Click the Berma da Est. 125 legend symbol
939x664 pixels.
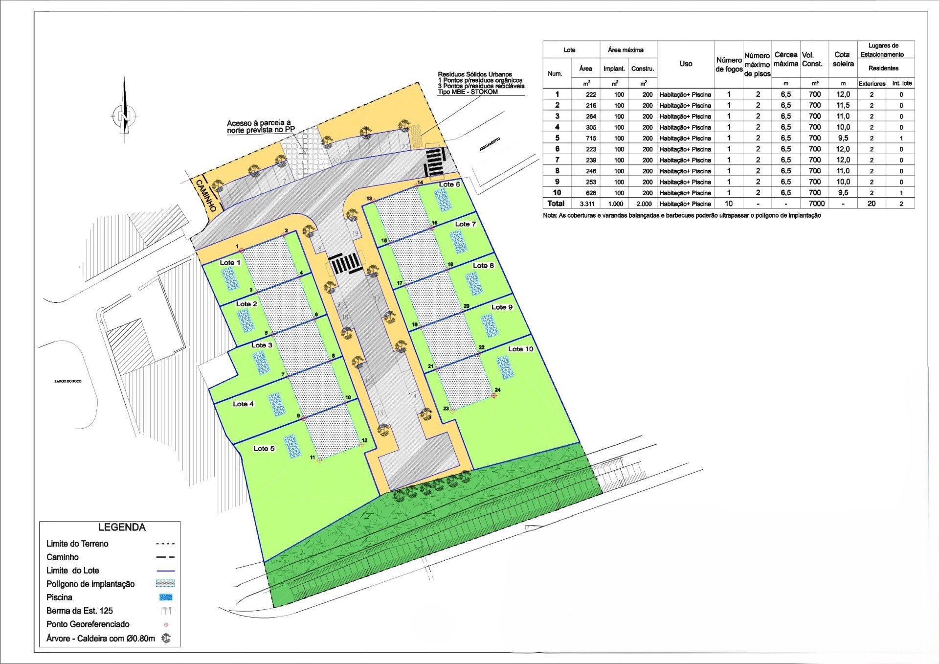point(166,611)
